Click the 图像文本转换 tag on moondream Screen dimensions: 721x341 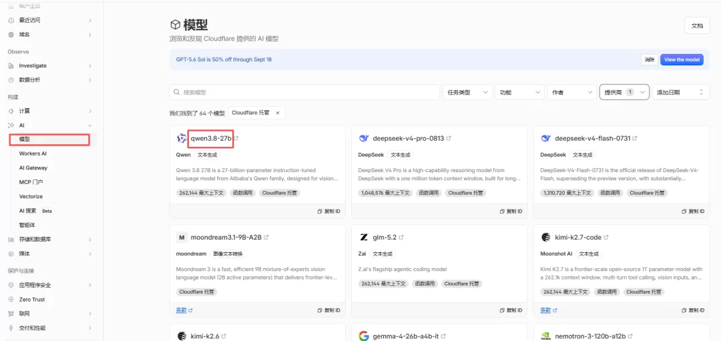[x=229, y=254]
